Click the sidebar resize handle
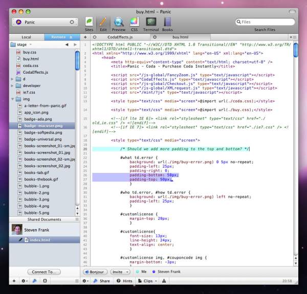 [77, 281]
